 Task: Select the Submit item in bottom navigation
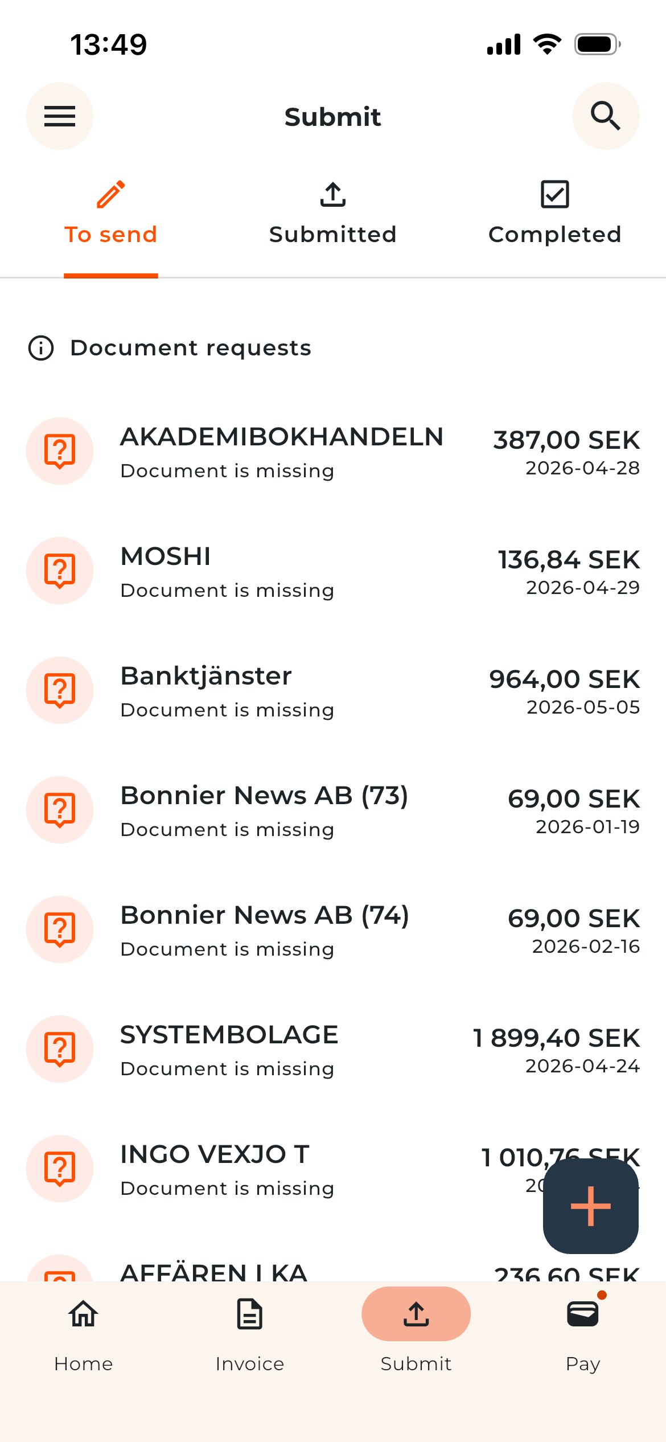coord(416,1333)
